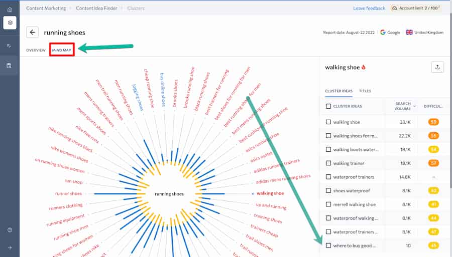
Task: Select 'trainers cheap' mind map node
Action: pyautogui.click(x=264, y=230)
